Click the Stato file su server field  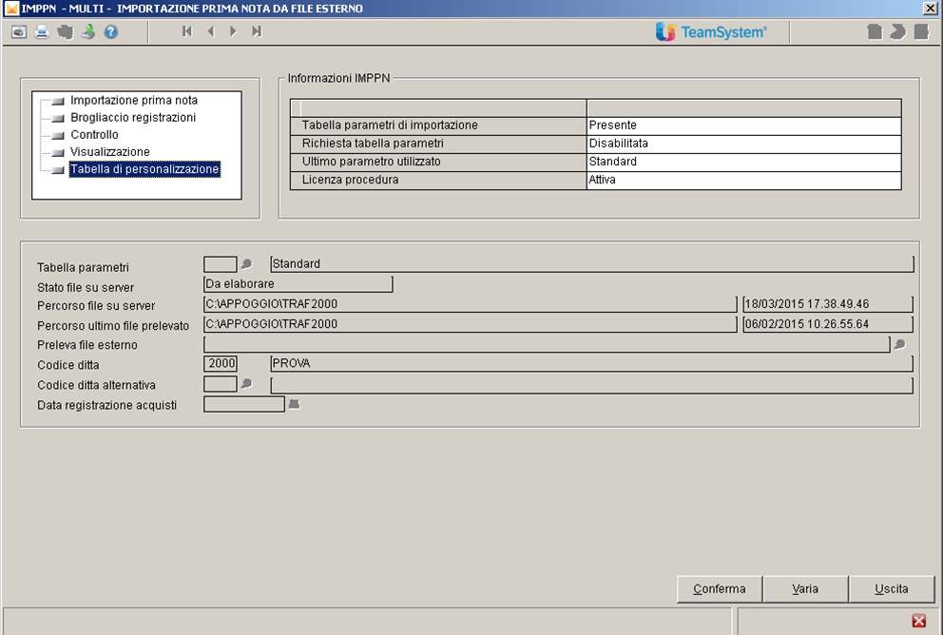tap(298, 284)
